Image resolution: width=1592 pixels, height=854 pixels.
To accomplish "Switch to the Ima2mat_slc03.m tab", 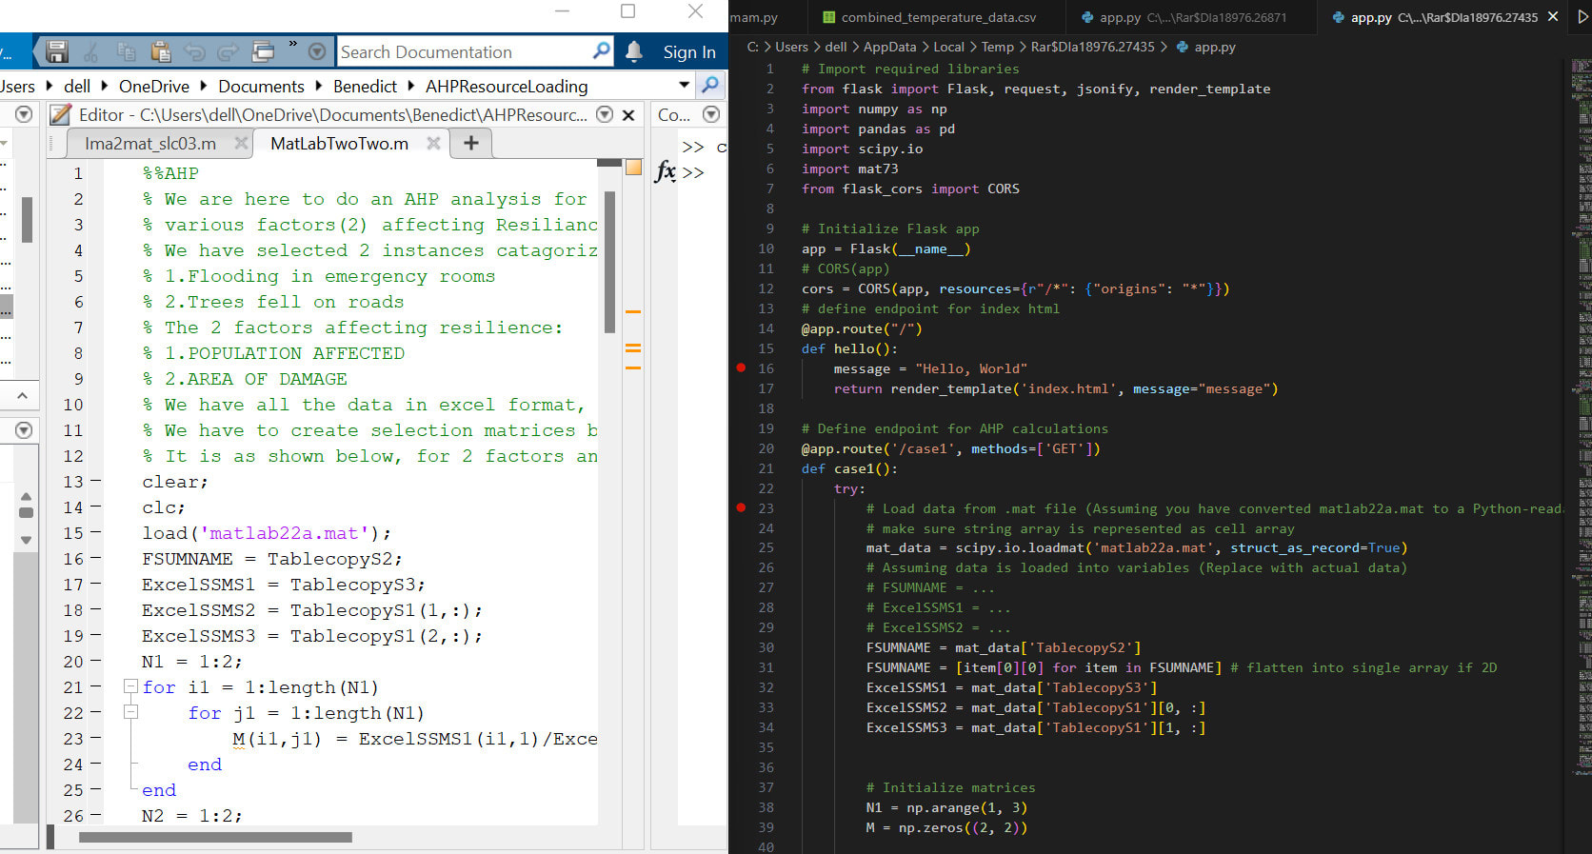I will (150, 143).
